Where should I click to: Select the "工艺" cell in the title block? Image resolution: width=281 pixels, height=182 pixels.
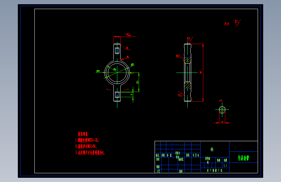coord(158,171)
